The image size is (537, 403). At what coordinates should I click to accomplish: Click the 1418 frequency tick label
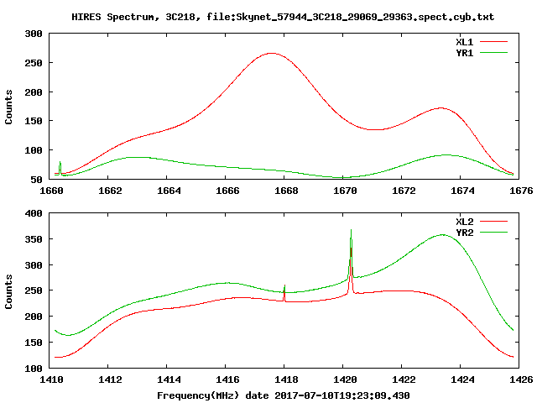(x=286, y=379)
